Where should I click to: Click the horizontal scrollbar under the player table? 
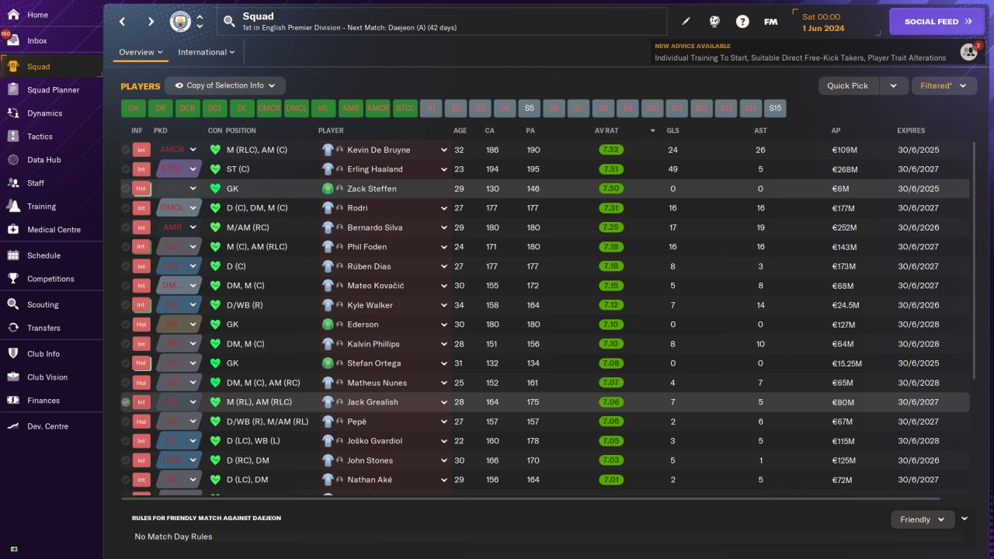pos(530,498)
